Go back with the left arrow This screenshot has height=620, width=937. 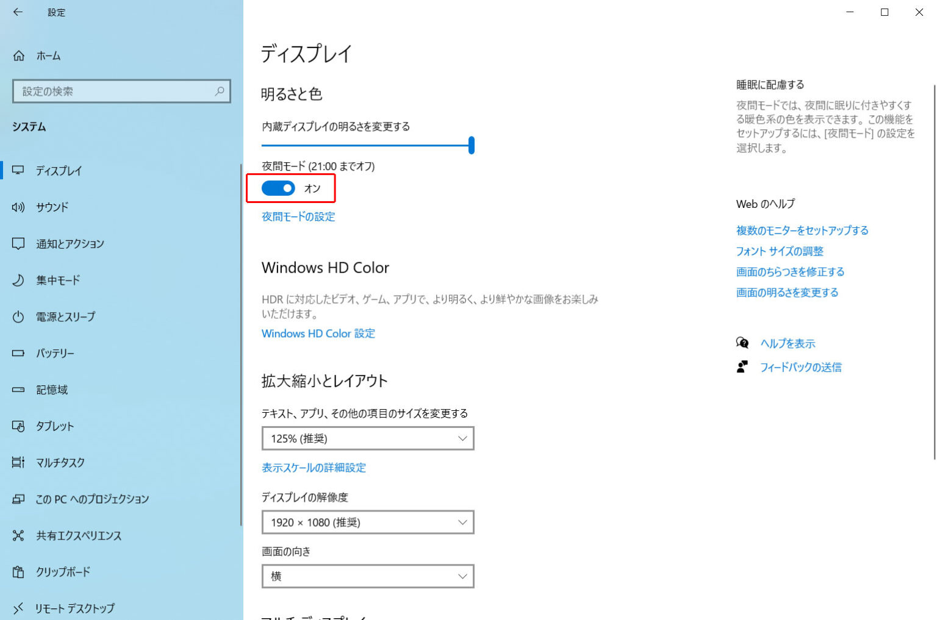17,12
